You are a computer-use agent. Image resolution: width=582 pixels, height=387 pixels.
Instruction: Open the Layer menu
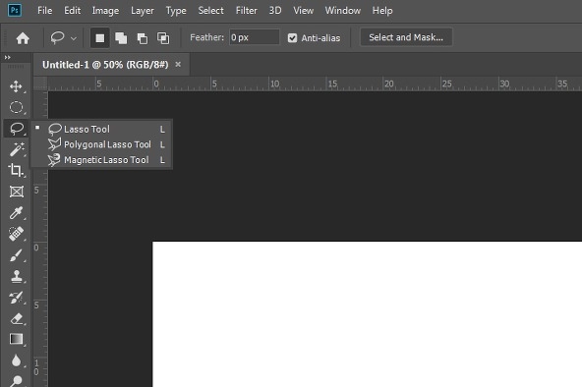point(143,11)
